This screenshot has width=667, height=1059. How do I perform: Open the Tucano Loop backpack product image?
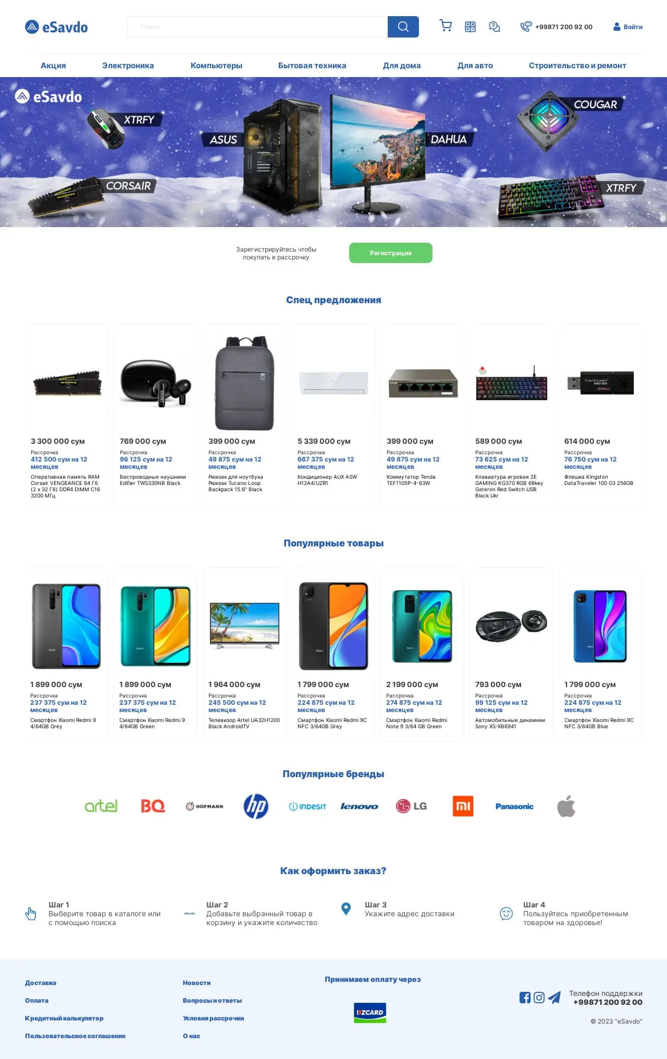click(x=244, y=383)
